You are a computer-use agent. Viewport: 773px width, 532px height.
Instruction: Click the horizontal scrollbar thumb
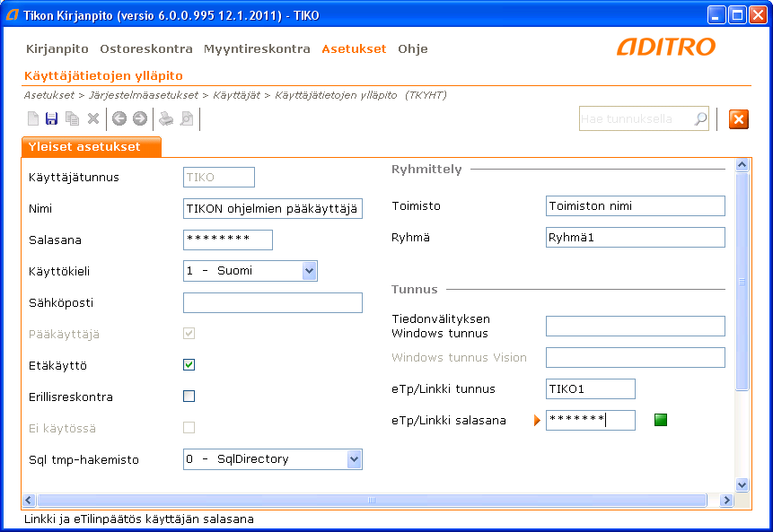click(x=372, y=501)
